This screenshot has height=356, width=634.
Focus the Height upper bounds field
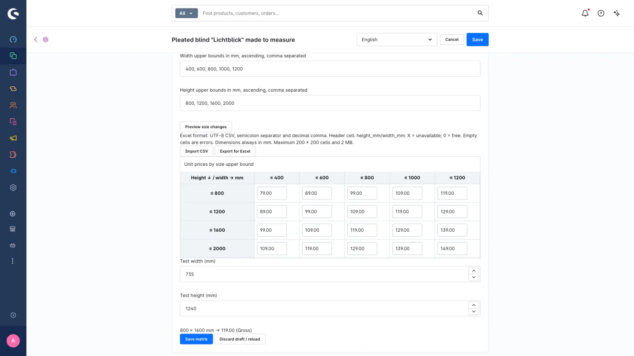(330, 103)
